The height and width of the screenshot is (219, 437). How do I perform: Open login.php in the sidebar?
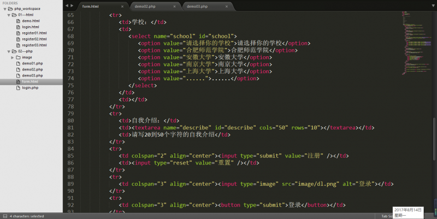click(x=30, y=87)
